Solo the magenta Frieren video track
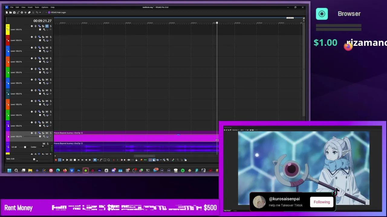 tap(50, 133)
